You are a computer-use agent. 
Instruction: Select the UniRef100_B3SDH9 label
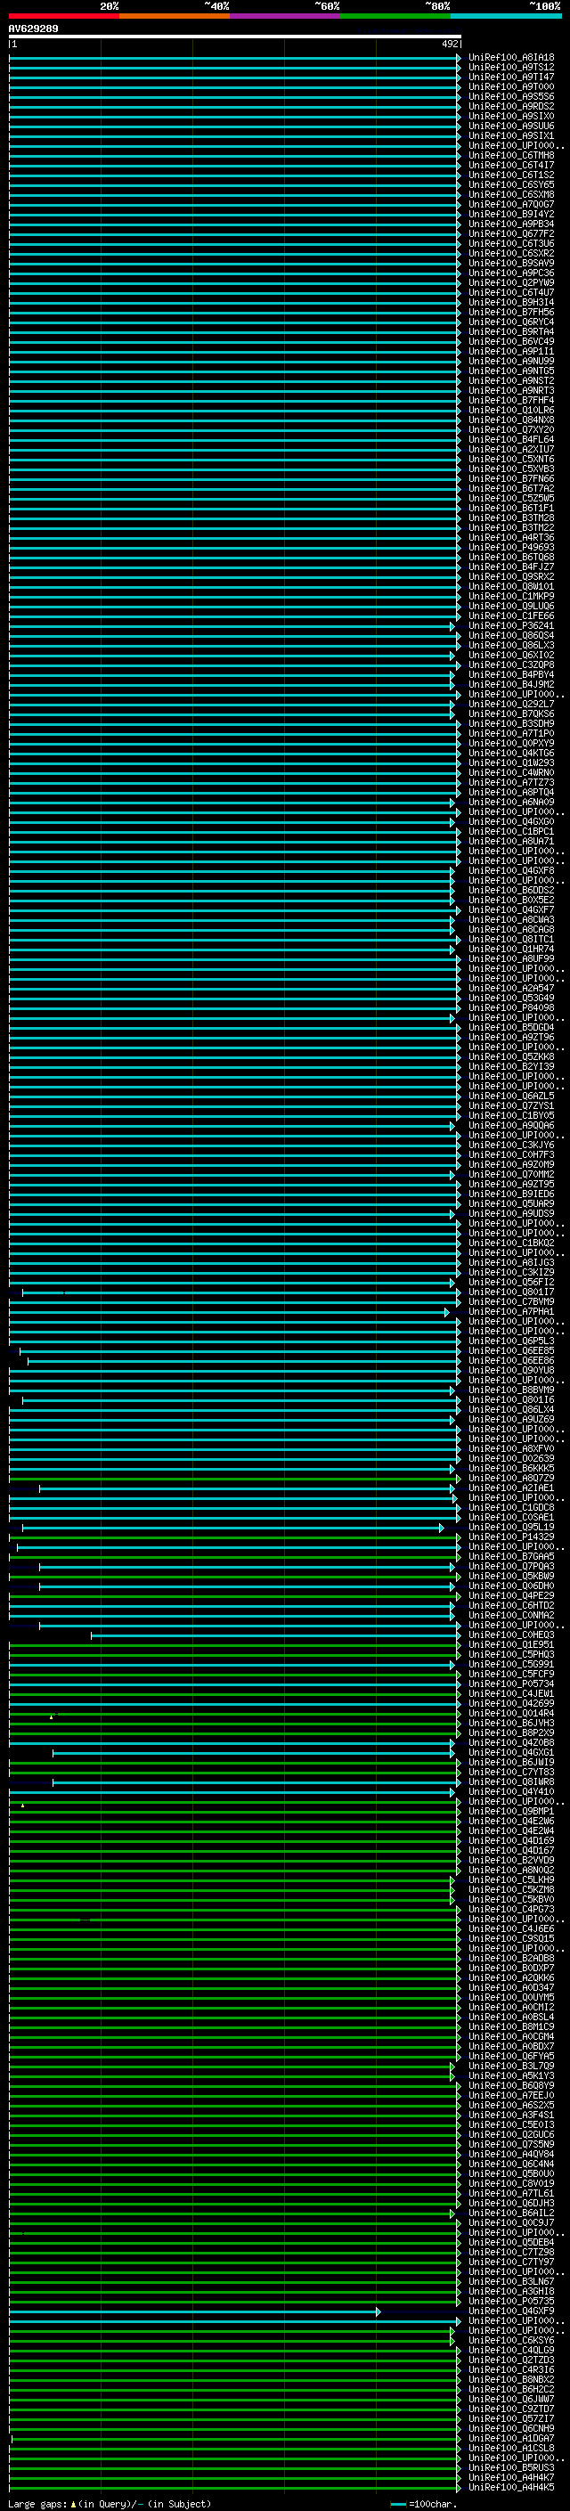511,724
